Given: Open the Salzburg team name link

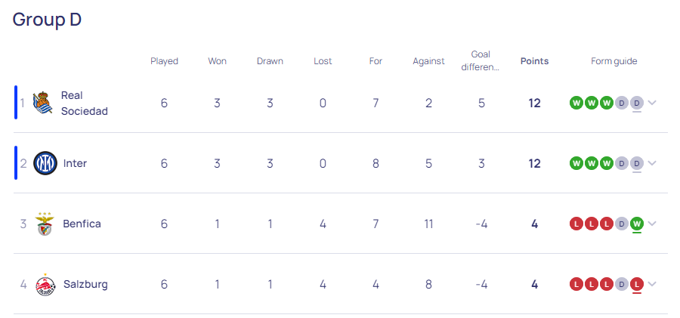Looking at the screenshot, I should pos(85,284).
